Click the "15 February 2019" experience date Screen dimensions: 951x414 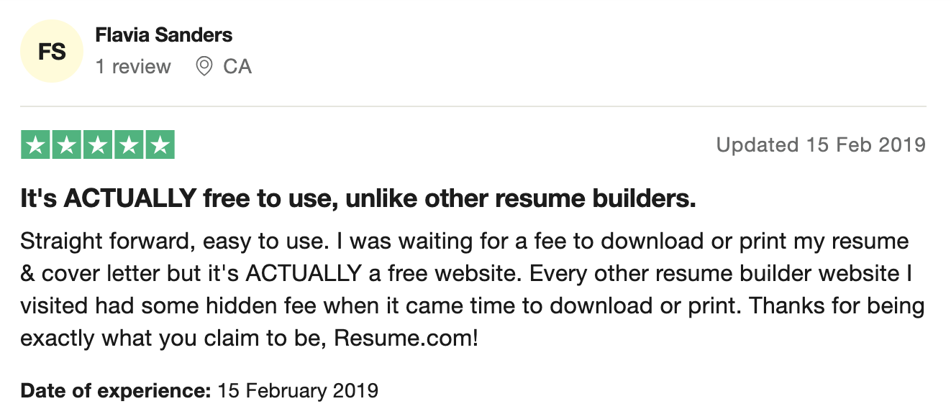pyautogui.click(x=298, y=391)
